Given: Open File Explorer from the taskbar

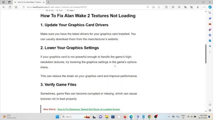Looking at the screenshot, I should point(107,117).
